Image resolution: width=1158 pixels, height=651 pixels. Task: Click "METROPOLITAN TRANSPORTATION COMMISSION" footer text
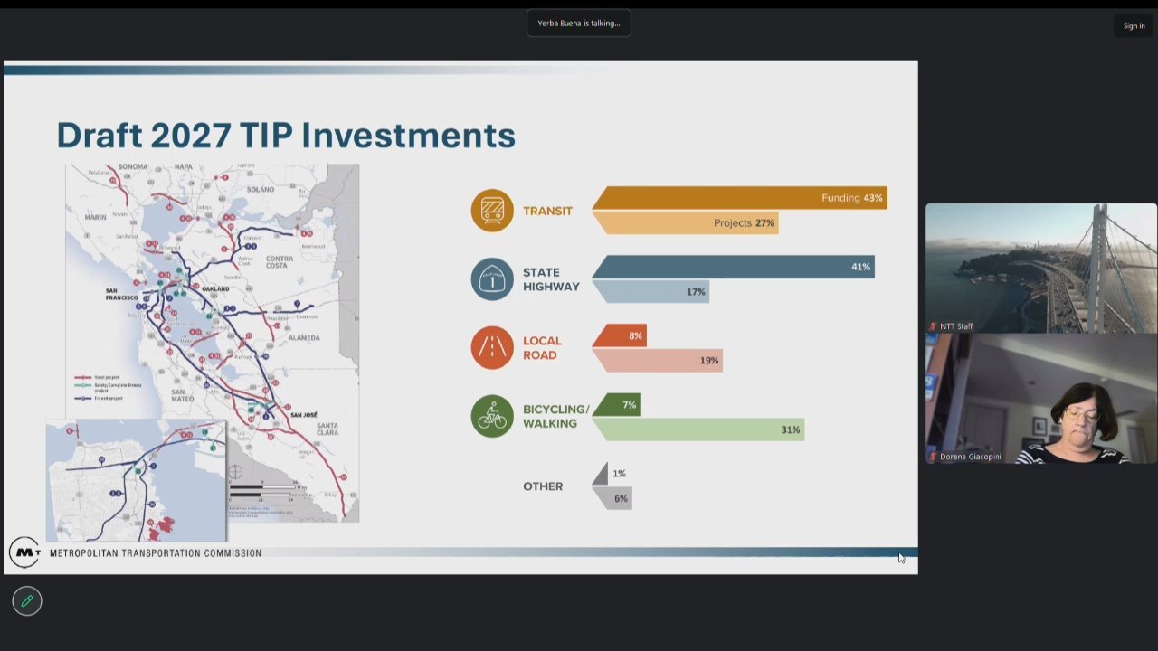(156, 553)
